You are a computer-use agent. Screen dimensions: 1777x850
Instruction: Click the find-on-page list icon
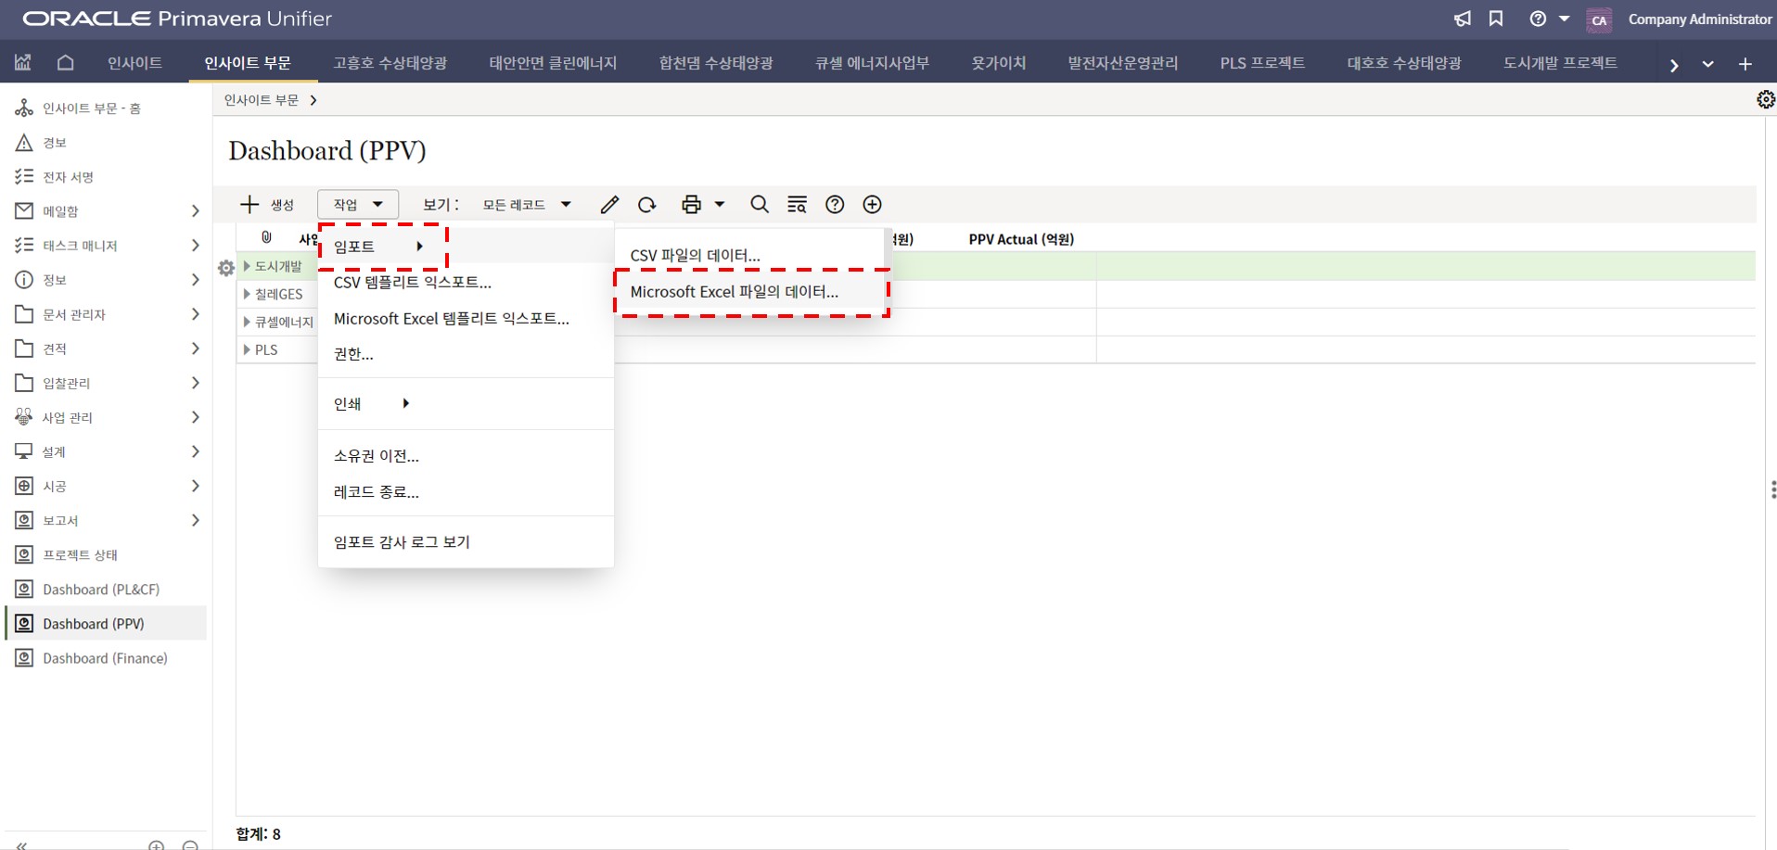pos(797,205)
